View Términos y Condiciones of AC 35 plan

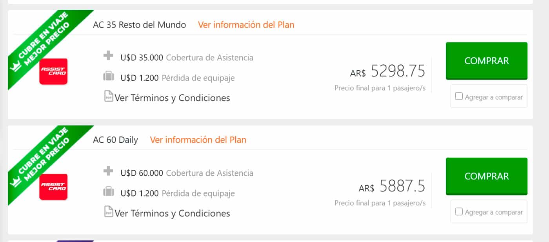[x=172, y=98]
